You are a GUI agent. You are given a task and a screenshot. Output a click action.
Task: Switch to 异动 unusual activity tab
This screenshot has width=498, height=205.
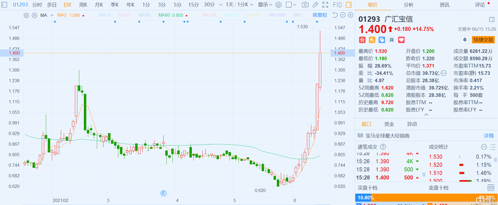point(412,124)
